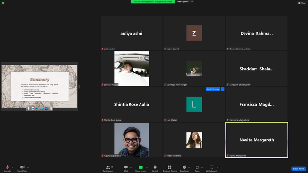This screenshot has width=308, height=173.
Task: Click the Finder icon in shared screen dock
Action: 28,109
